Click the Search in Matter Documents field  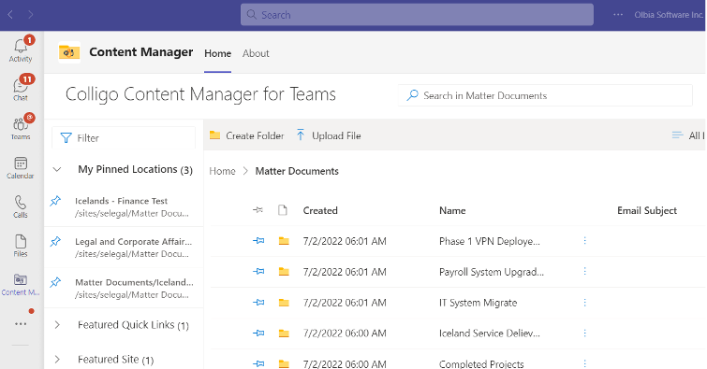545,95
